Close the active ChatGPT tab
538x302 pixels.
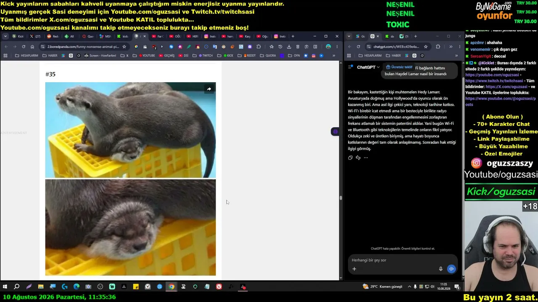(377, 36)
